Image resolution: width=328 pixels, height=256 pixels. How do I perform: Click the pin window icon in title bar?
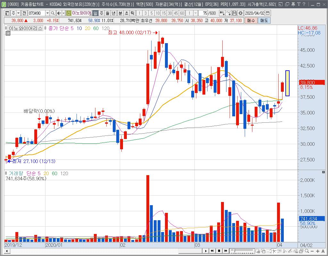(x=293, y=4)
